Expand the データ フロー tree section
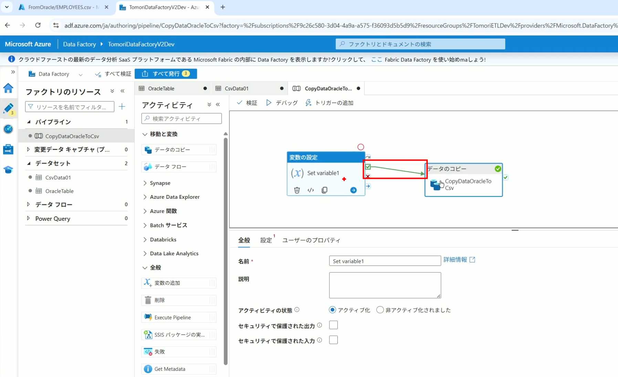 (28, 204)
